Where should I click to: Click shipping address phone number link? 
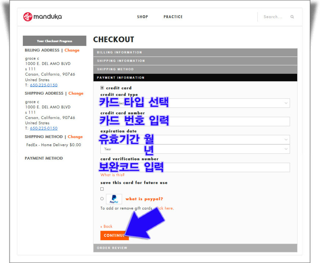point(44,129)
